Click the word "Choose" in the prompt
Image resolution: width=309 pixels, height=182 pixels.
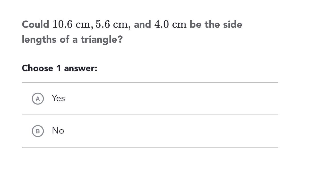pos(37,68)
